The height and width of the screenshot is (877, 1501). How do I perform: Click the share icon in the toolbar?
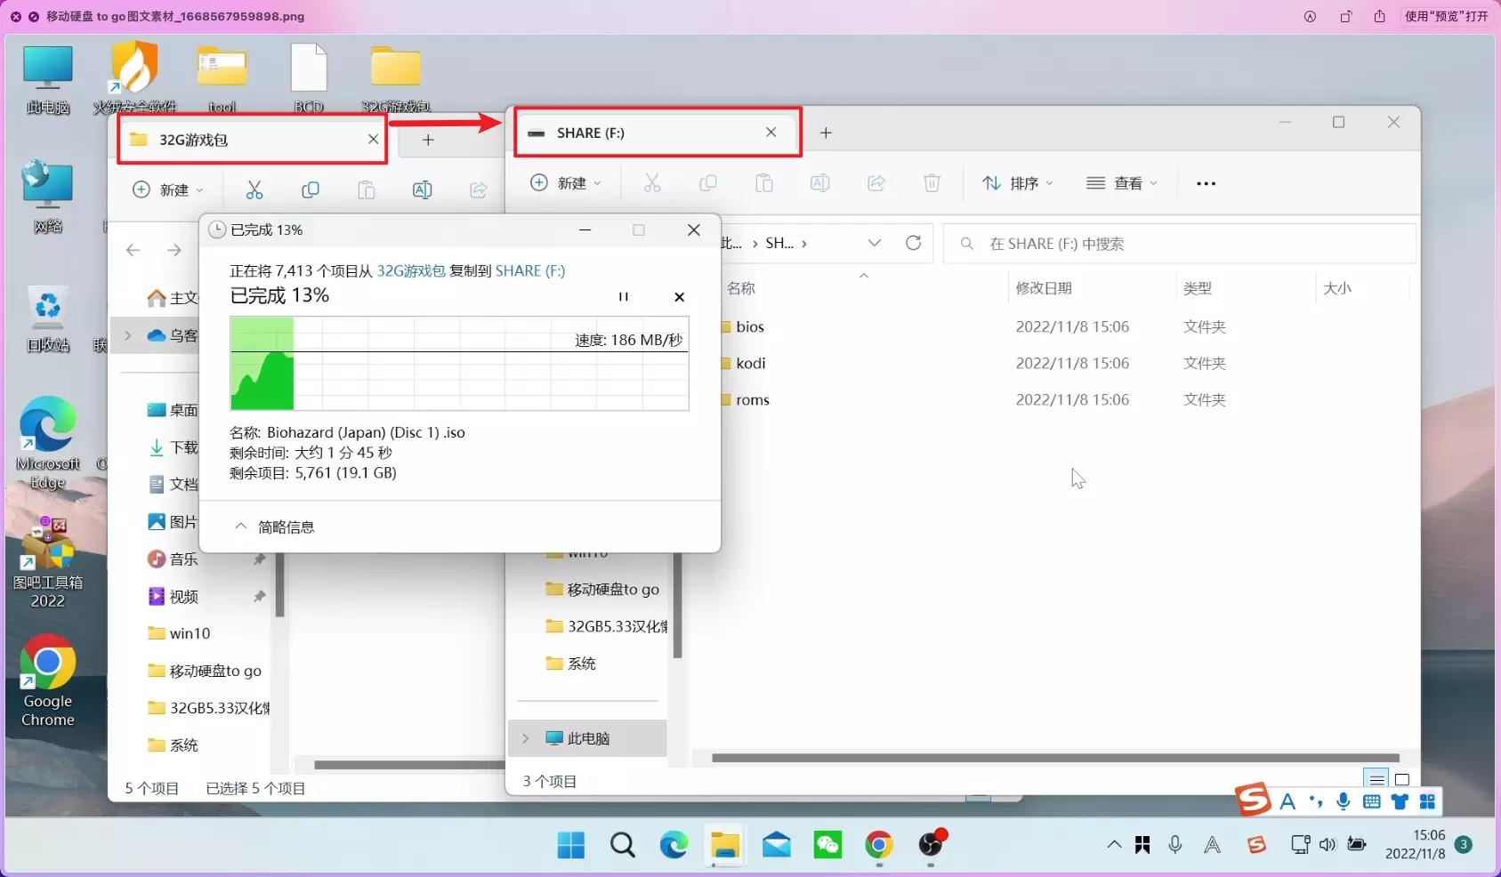click(876, 183)
